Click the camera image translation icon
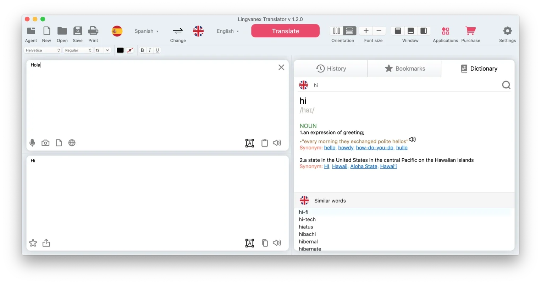The image size is (541, 284). point(45,143)
